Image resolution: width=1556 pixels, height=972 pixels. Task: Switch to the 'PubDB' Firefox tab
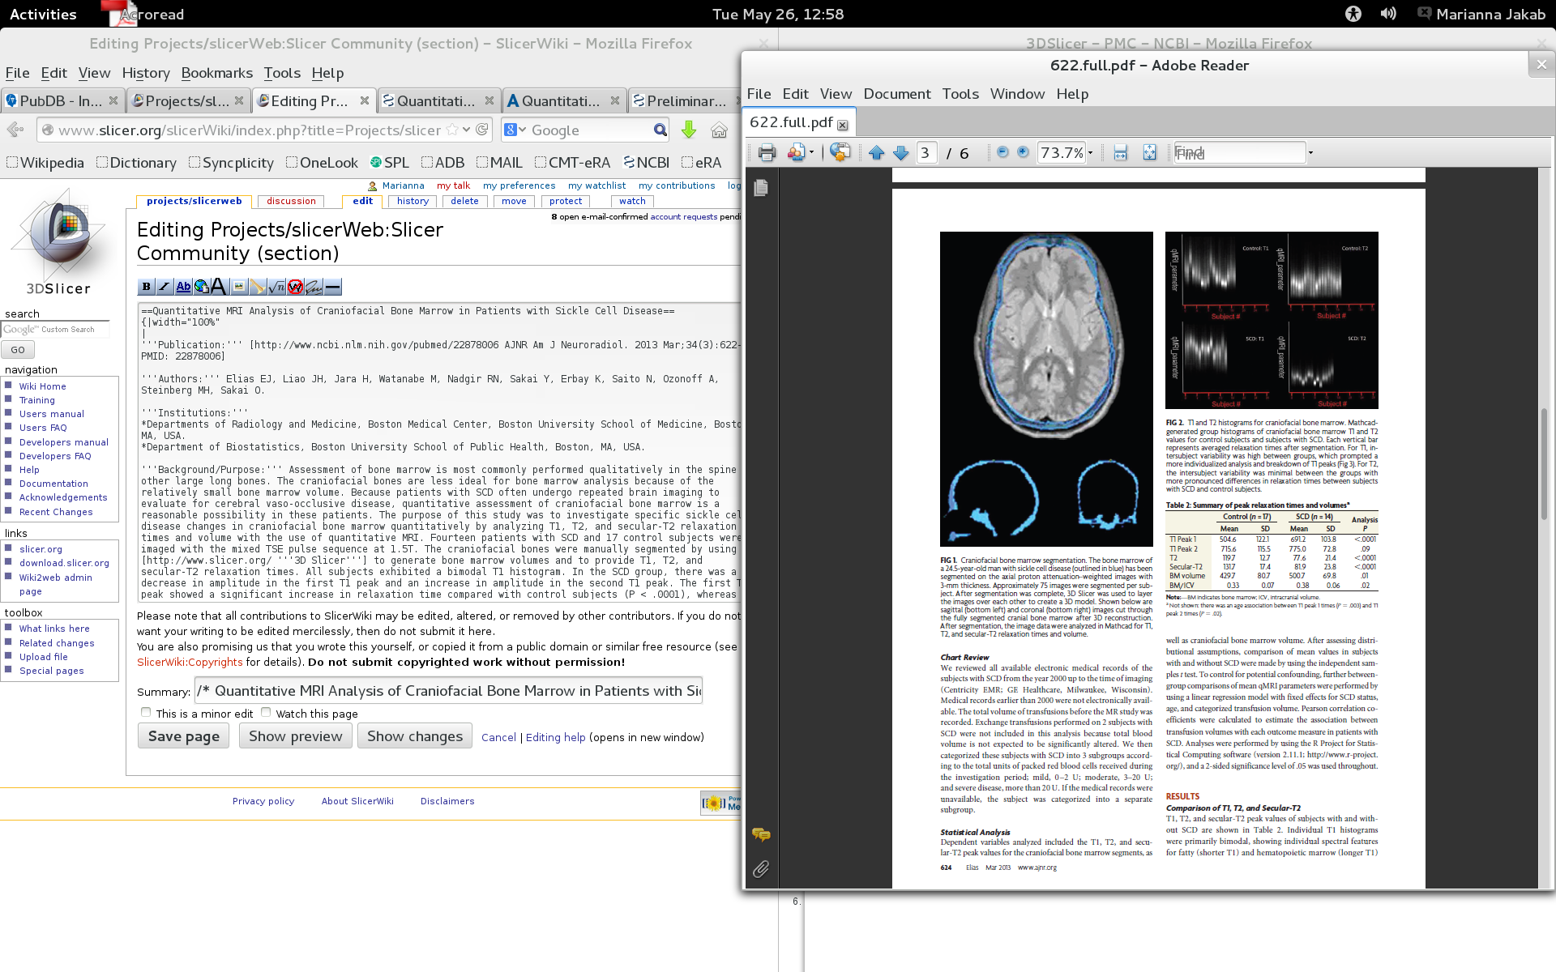coord(61,100)
